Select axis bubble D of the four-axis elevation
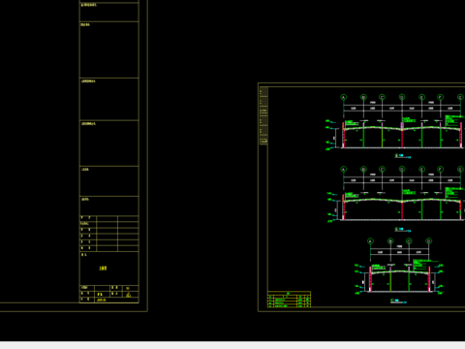Image resolution: width=465 pixels, height=349 pixels. click(429, 241)
